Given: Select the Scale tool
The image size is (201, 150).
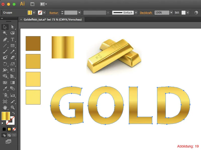Looking at the screenshot, I should pyautogui.click(x=13, y=64).
